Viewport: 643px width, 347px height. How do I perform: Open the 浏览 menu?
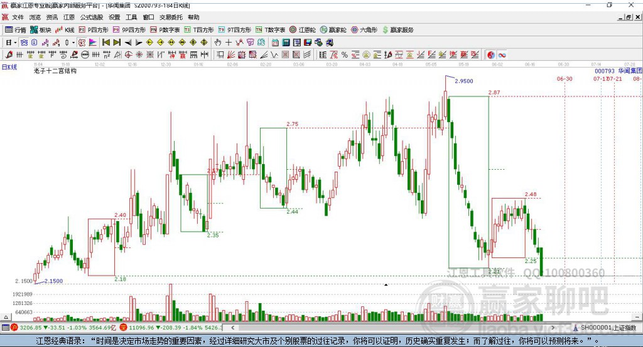point(35,17)
